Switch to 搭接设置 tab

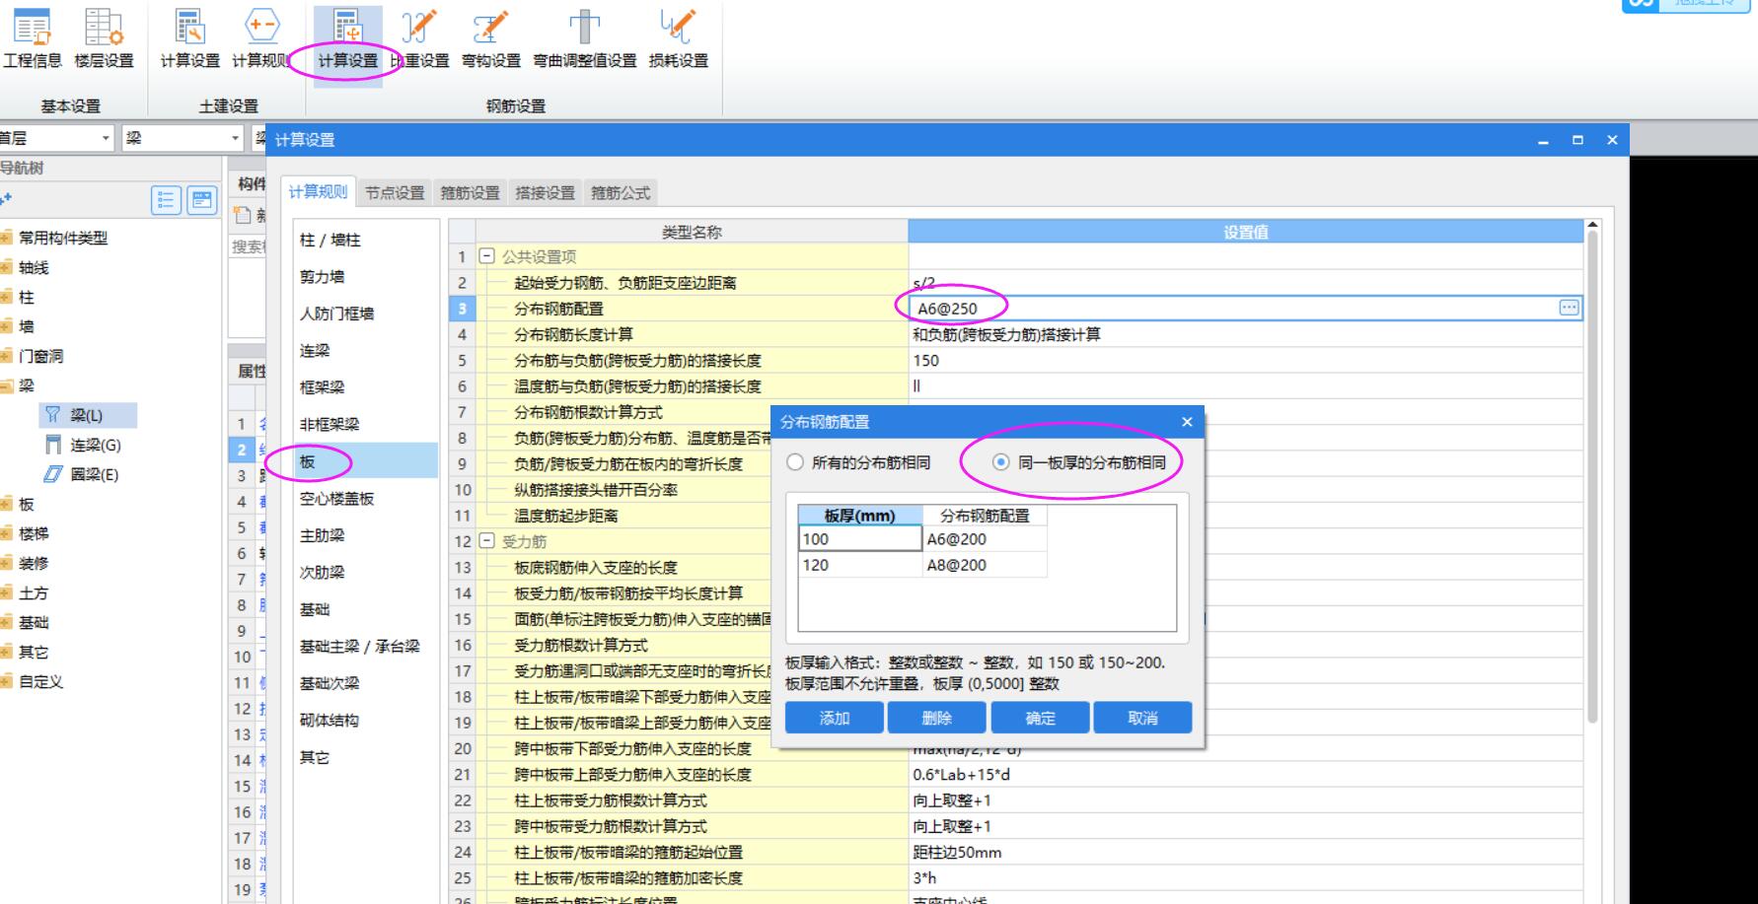pos(545,193)
